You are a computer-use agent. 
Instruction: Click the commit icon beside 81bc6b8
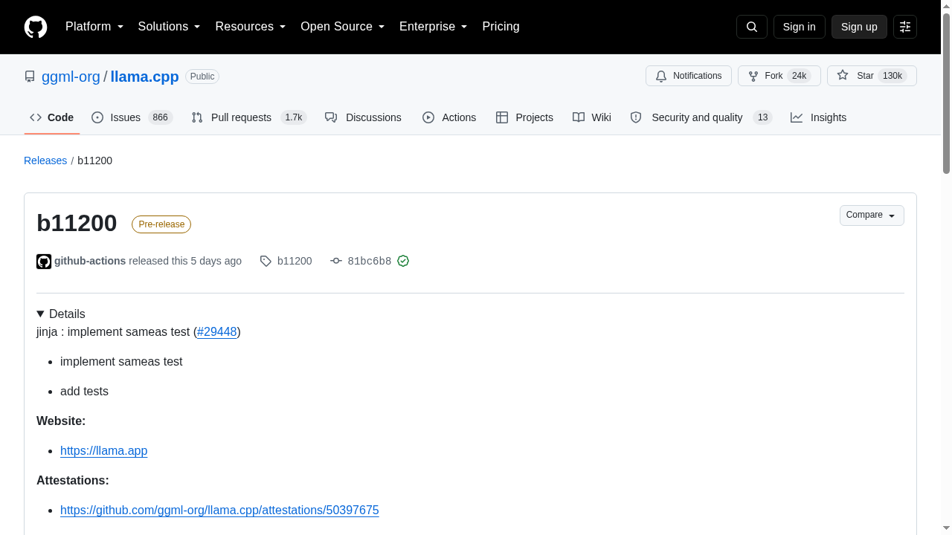coord(336,261)
